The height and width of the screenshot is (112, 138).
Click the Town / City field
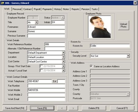110,85
